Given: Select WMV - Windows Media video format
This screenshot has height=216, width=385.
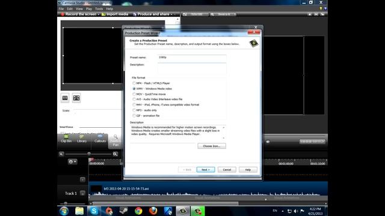Looking at the screenshot, I should point(152,89).
